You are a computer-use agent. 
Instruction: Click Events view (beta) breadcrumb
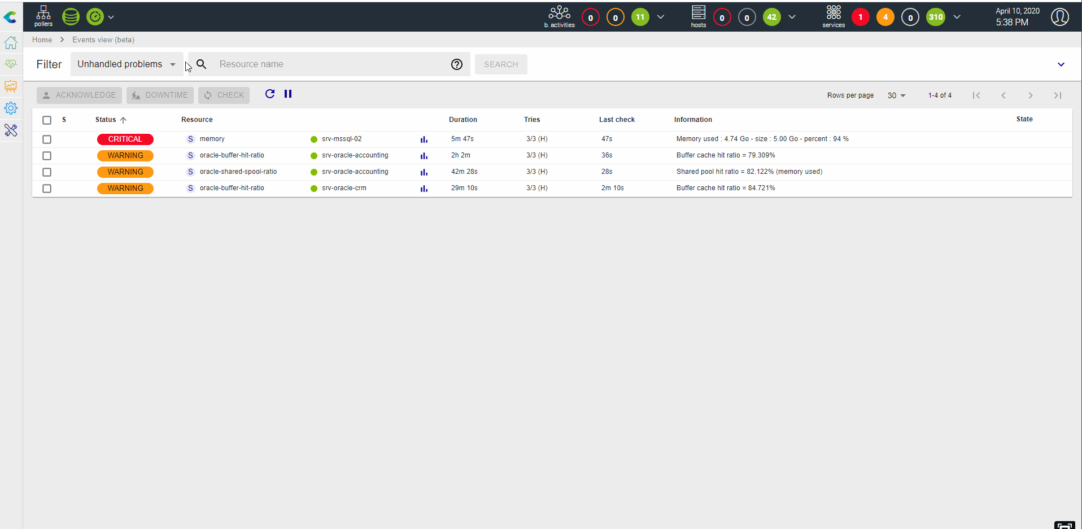(x=103, y=40)
